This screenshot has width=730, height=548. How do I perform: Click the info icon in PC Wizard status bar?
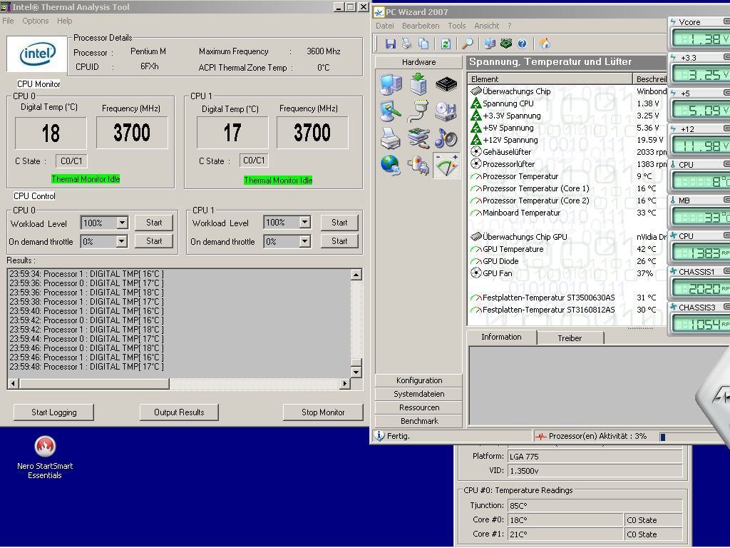click(x=379, y=436)
